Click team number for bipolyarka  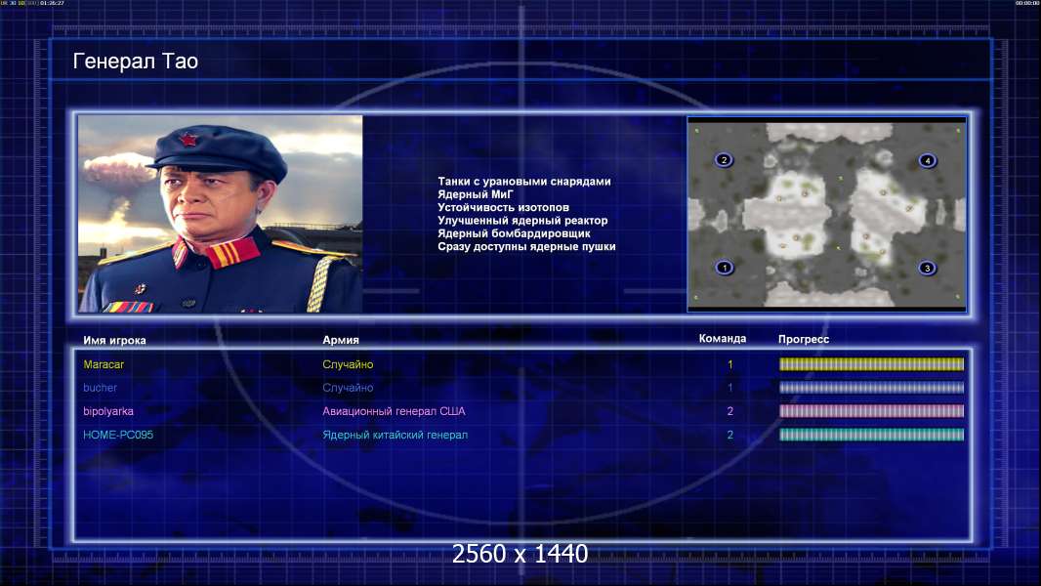(730, 411)
